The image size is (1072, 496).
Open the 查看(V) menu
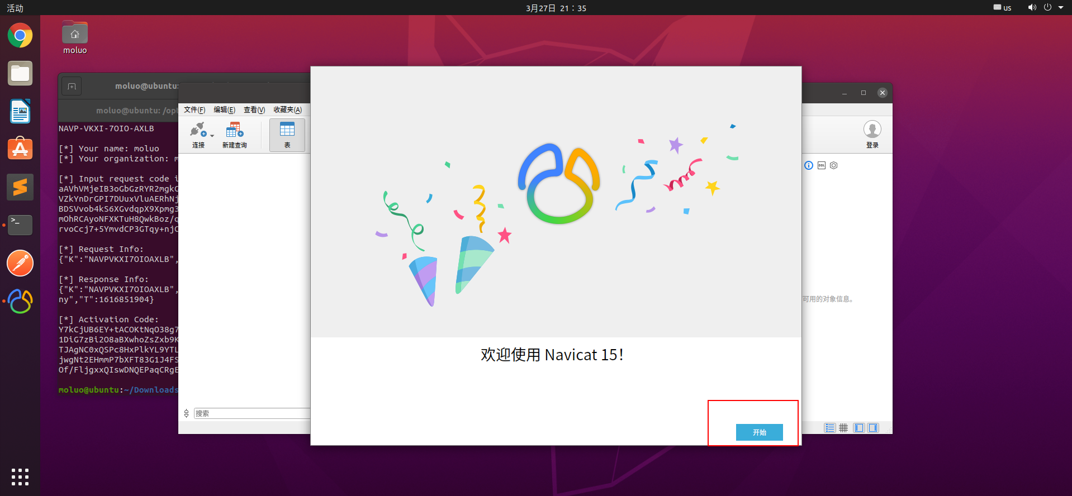[x=254, y=110]
